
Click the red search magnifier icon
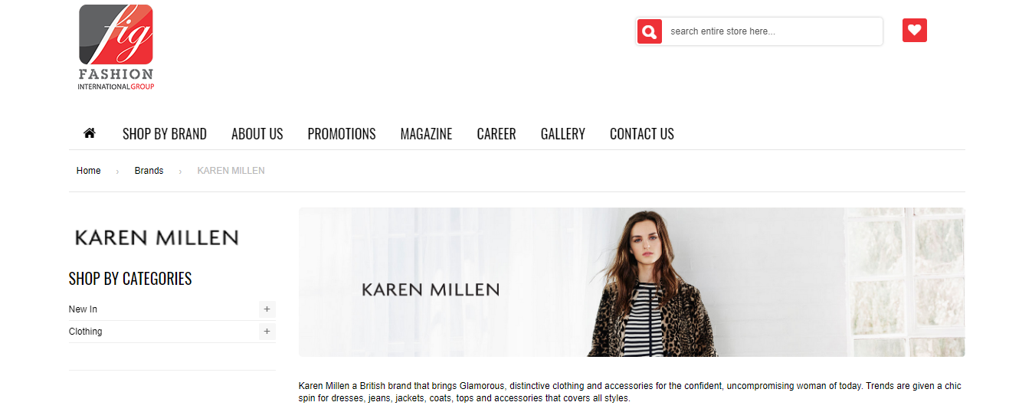tap(650, 31)
